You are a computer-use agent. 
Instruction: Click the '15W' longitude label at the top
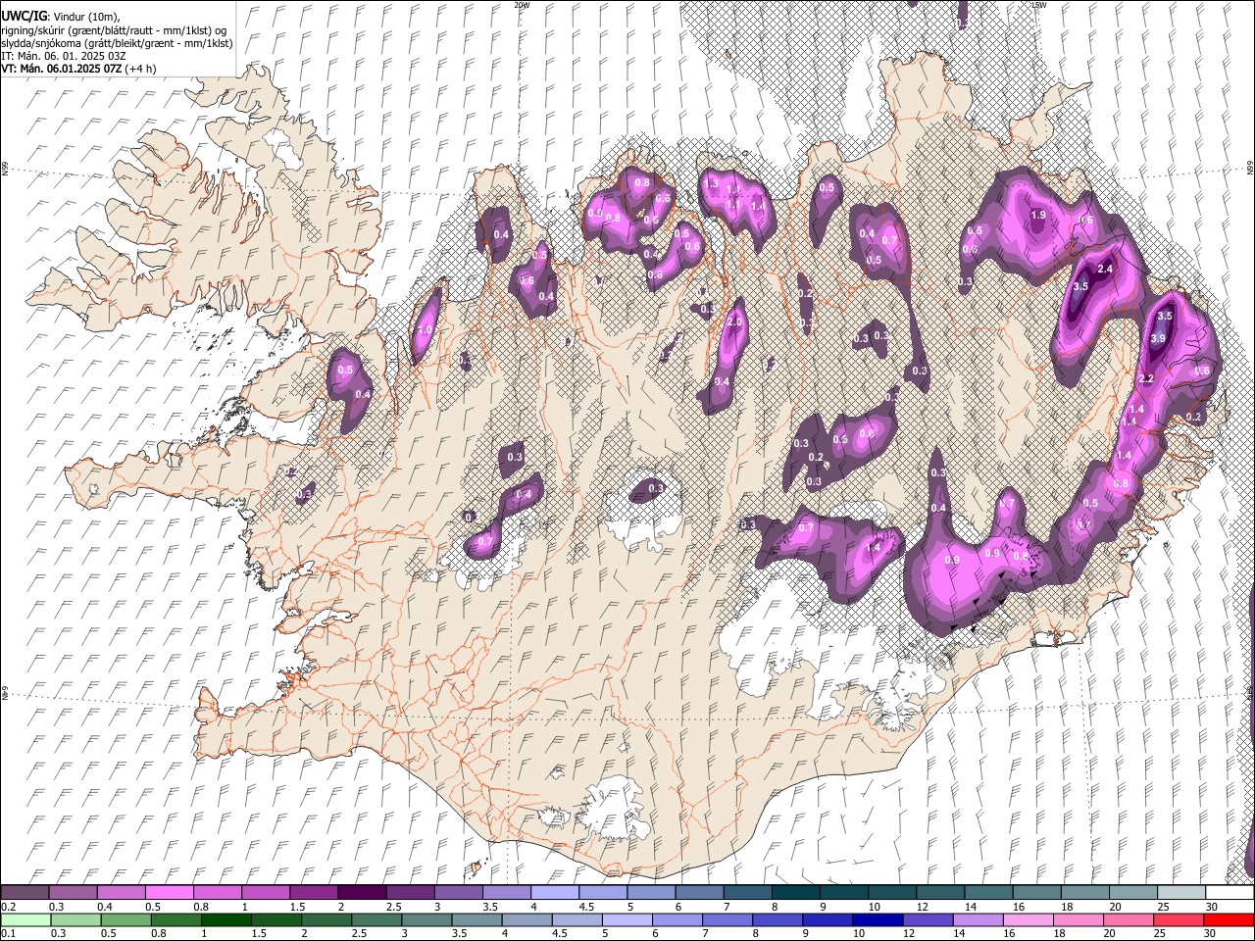(1038, 5)
